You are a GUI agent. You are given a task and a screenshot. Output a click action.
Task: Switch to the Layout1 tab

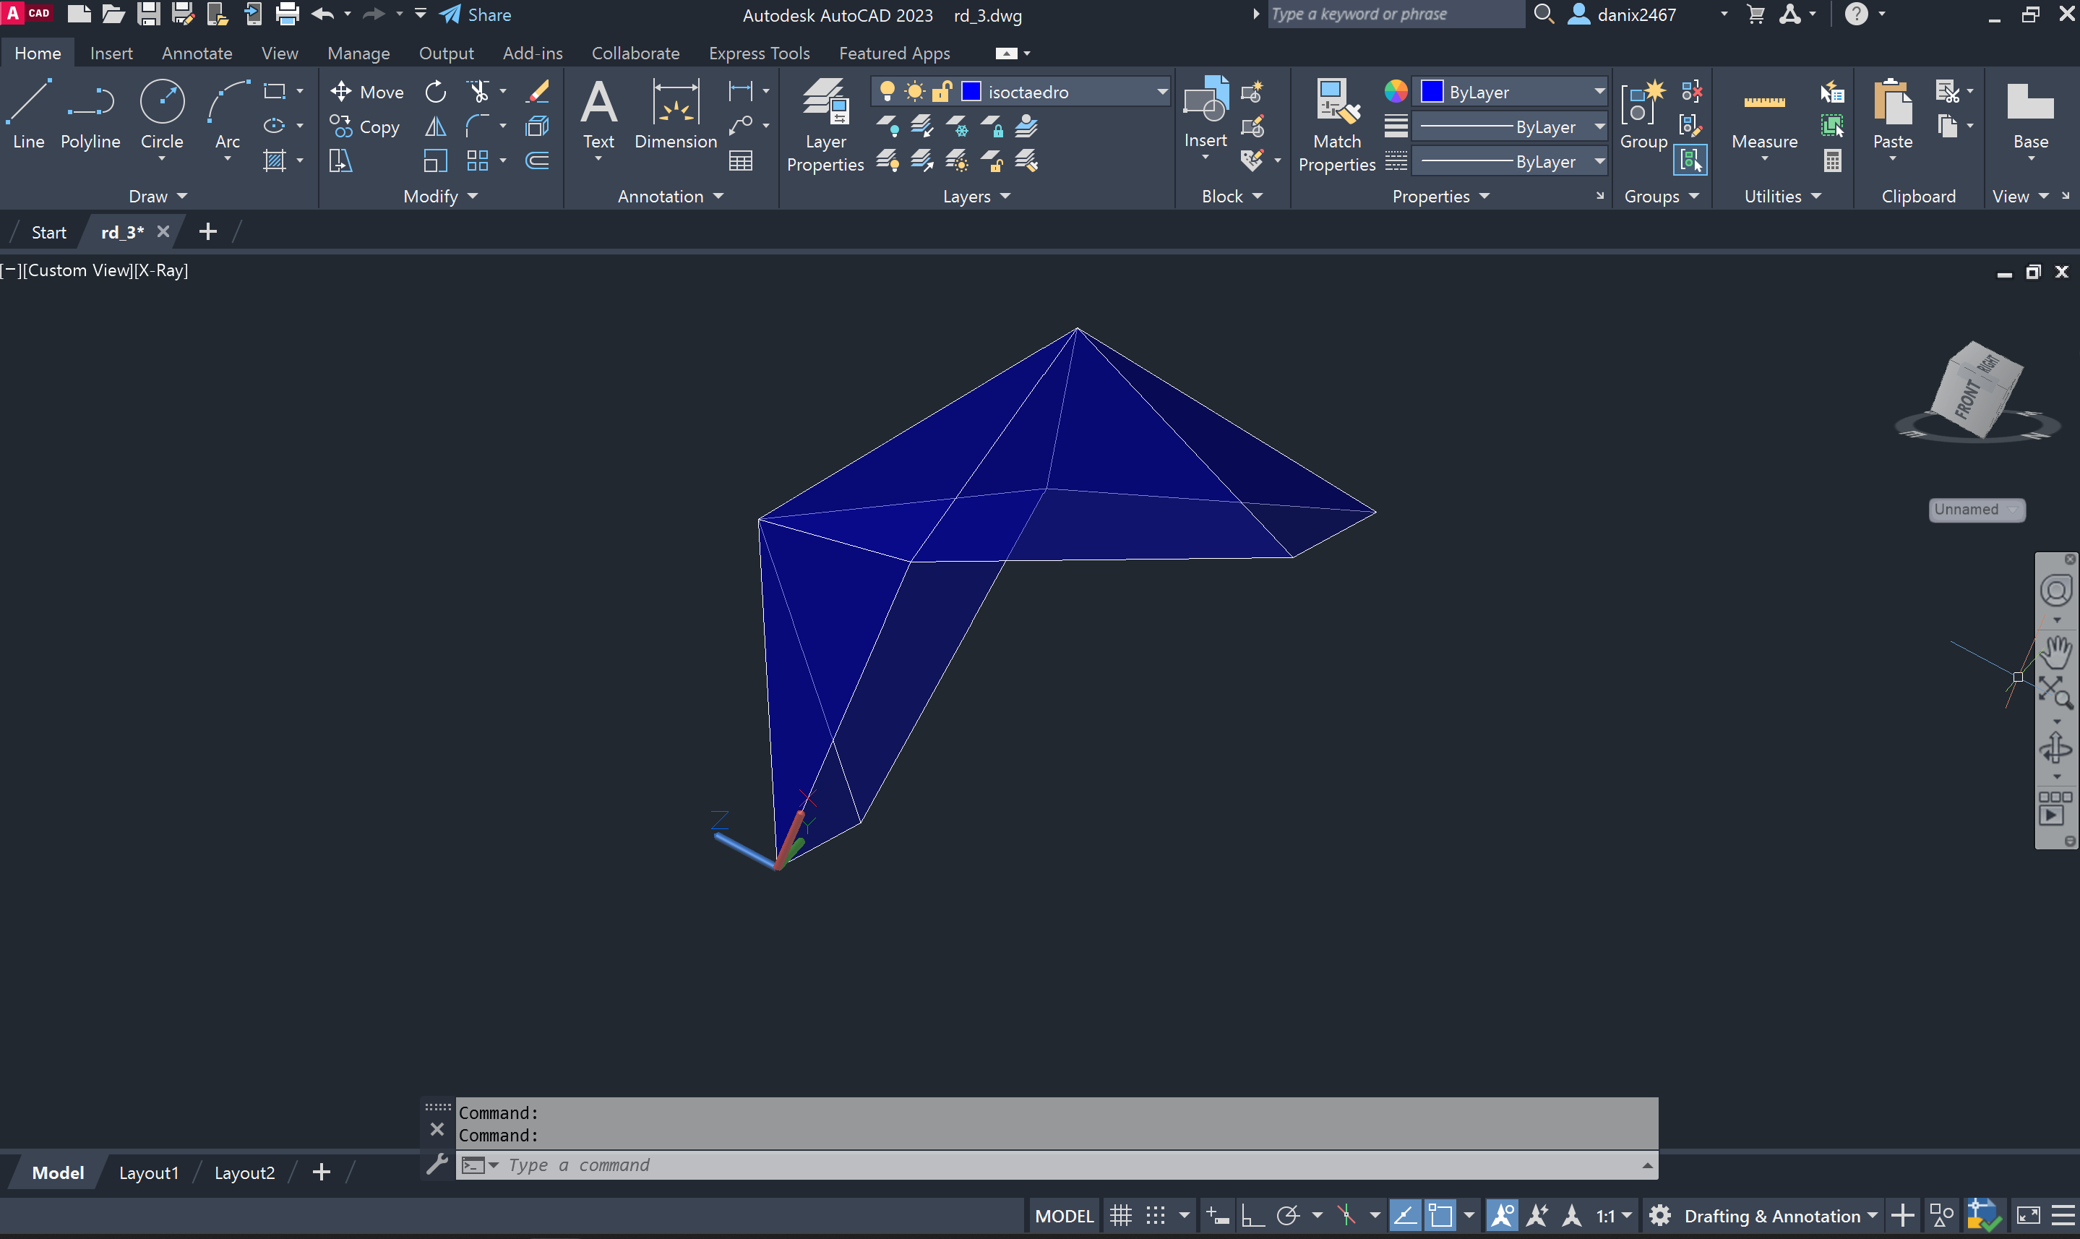[x=149, y=1172]
